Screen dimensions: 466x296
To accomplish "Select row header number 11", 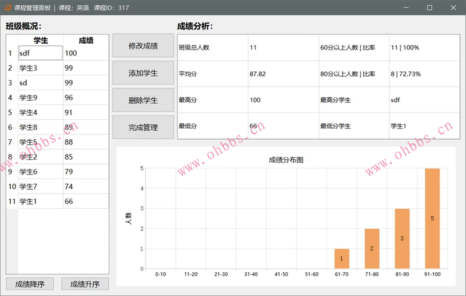I will click(11, 202).
